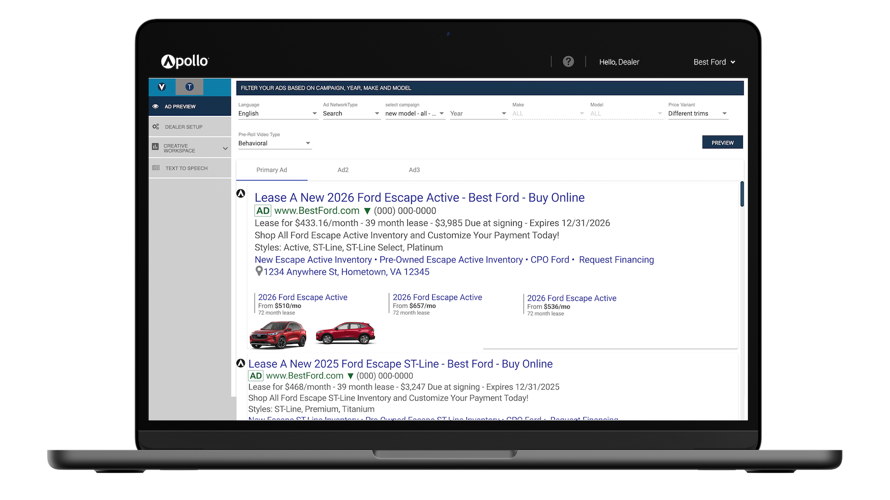Open the Pre-Roll Video Type dropdown
Viewport: 890px width, 500px height.
274,144
